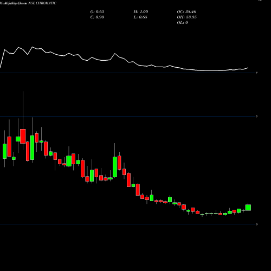Click the low value "L: 0.65"

140,17
